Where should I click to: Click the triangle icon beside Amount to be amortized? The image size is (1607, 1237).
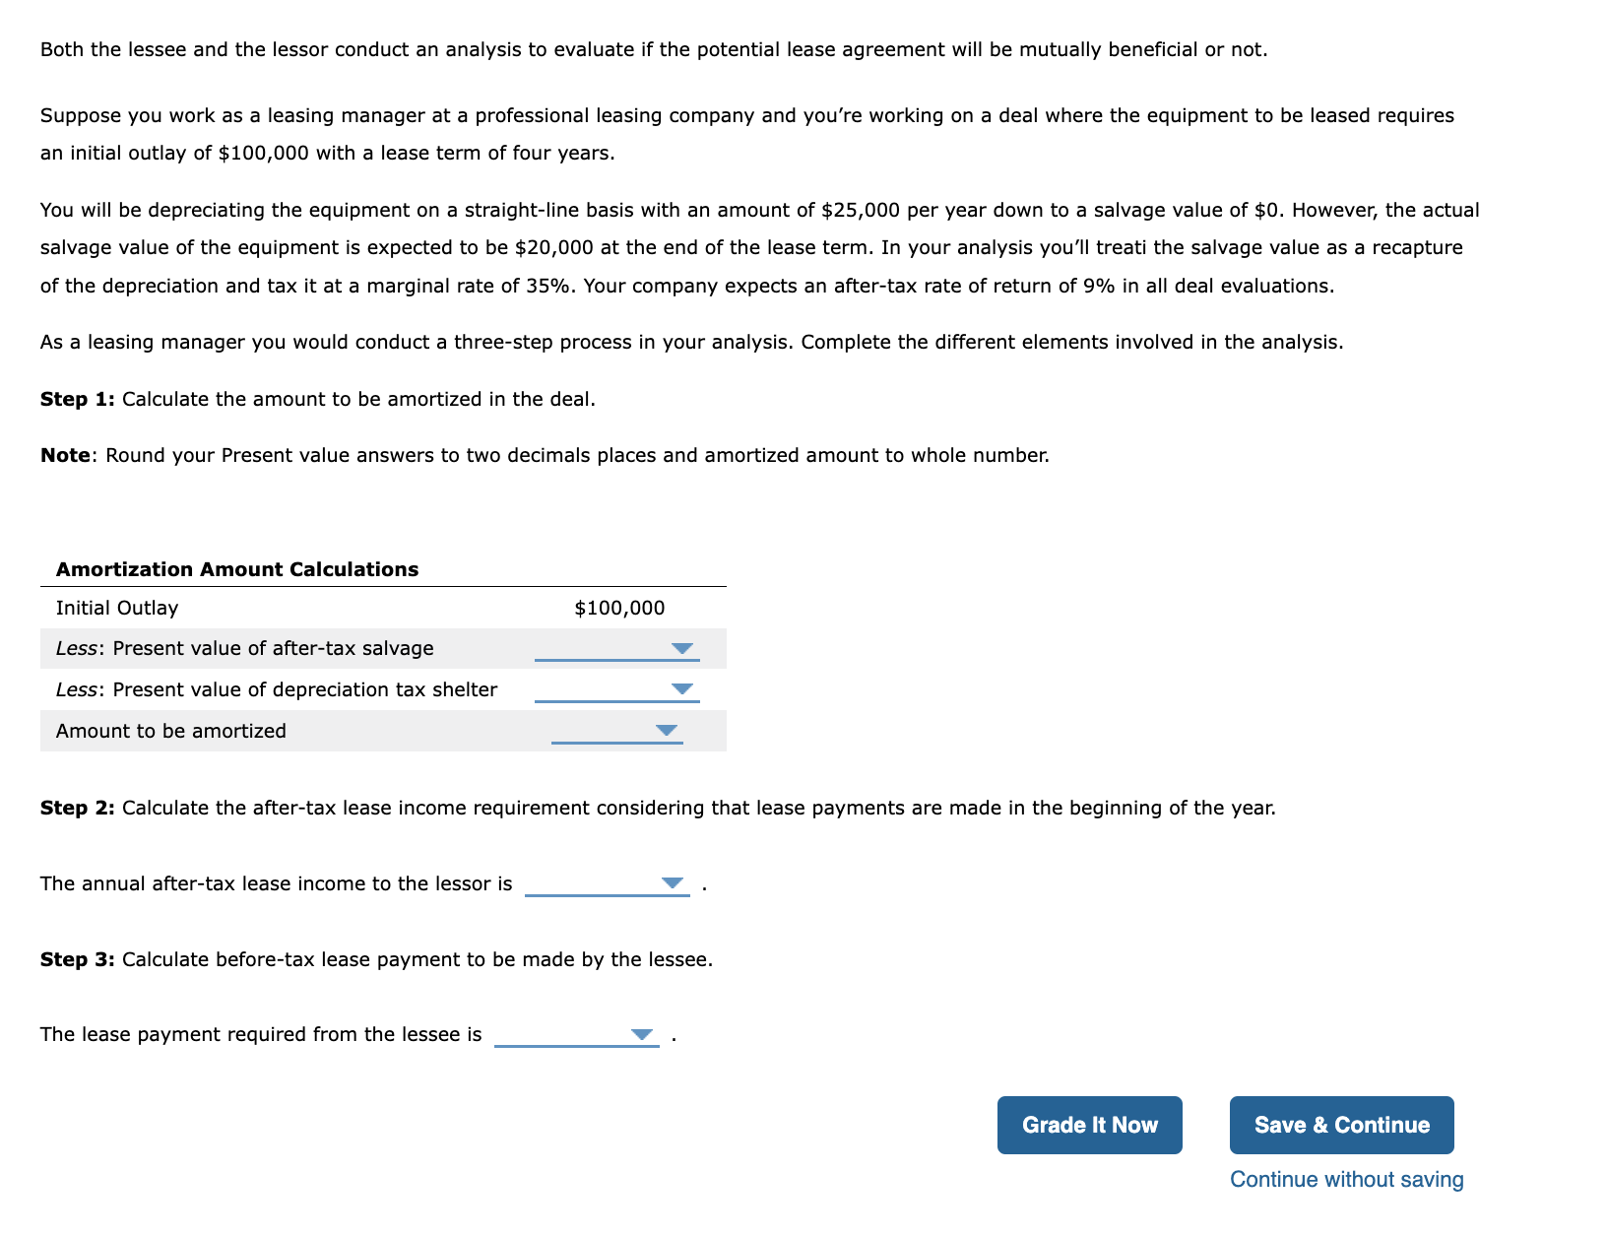coord(668,731)
